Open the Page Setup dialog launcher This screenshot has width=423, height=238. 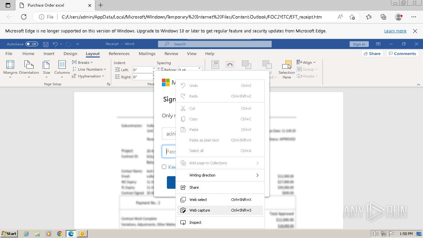pyautogui.click(x=108, y=84)
